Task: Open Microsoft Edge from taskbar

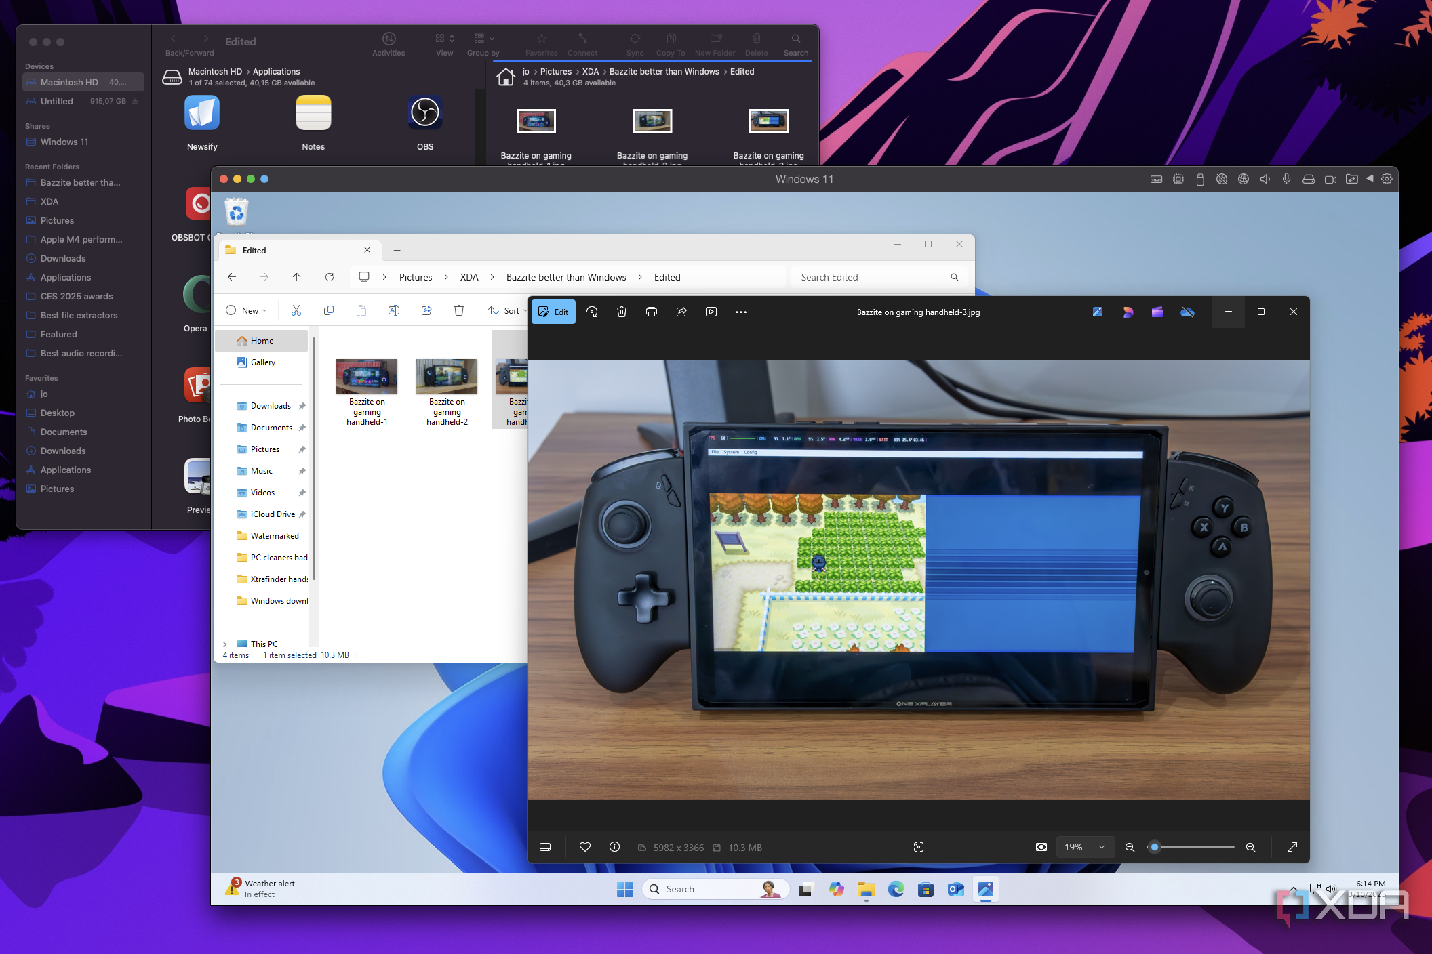Action: 896,889
